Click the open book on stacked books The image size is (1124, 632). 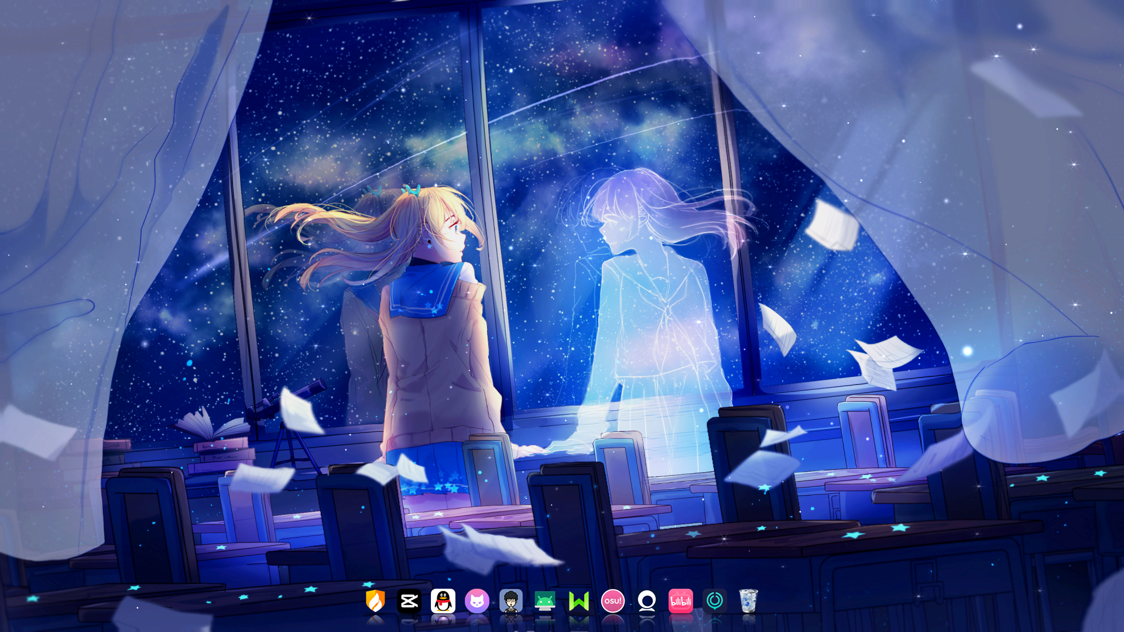pyautogui.click(x=208, y=426)
